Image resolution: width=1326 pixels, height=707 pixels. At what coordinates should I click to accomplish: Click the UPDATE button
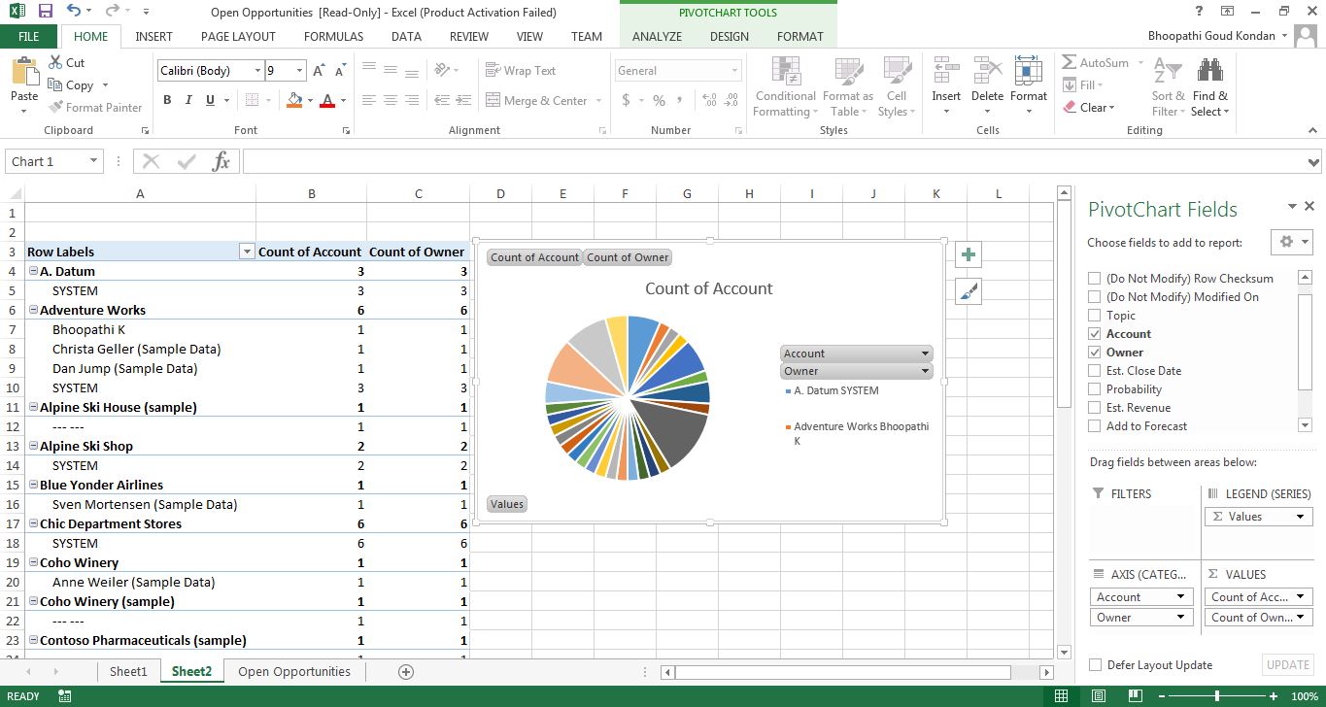coord(1288,665)
